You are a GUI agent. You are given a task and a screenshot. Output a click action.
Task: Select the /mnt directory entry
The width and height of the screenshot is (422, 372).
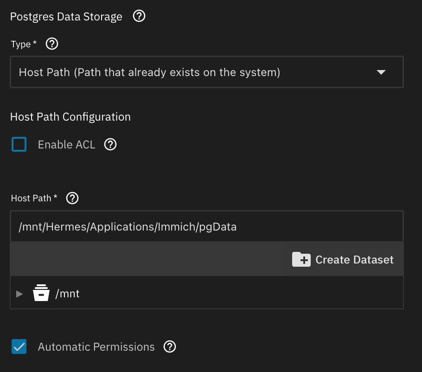pos(68,294)
